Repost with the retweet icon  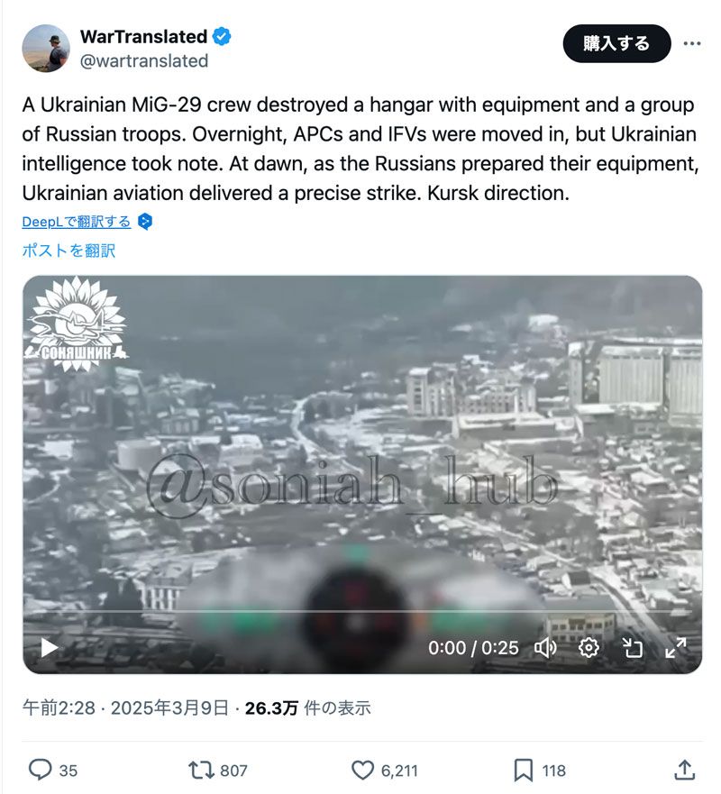point(202,771)
